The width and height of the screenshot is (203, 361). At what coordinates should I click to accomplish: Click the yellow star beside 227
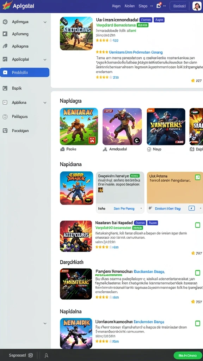[193, 81]
